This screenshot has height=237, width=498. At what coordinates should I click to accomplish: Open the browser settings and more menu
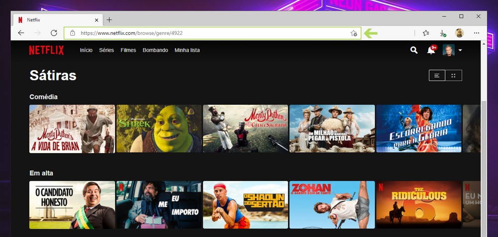[477, 33]
